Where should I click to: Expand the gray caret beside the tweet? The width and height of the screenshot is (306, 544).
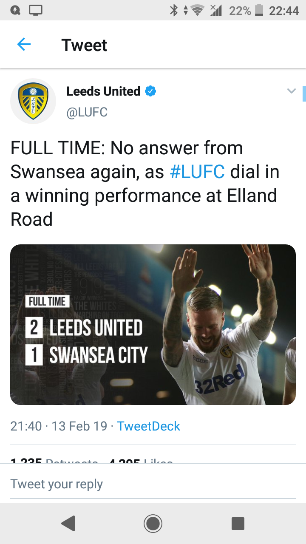point(291,91)
